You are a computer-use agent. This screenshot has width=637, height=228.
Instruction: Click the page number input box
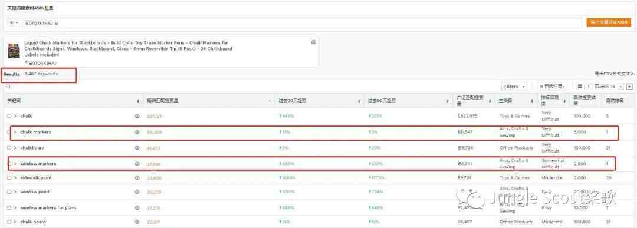click(589, 87)
